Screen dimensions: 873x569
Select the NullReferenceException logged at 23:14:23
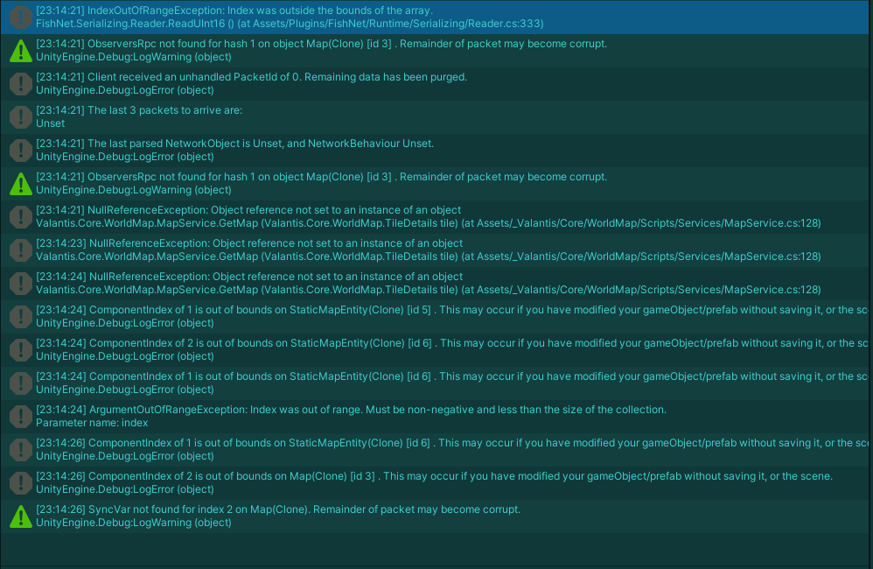tap(350, 249)
